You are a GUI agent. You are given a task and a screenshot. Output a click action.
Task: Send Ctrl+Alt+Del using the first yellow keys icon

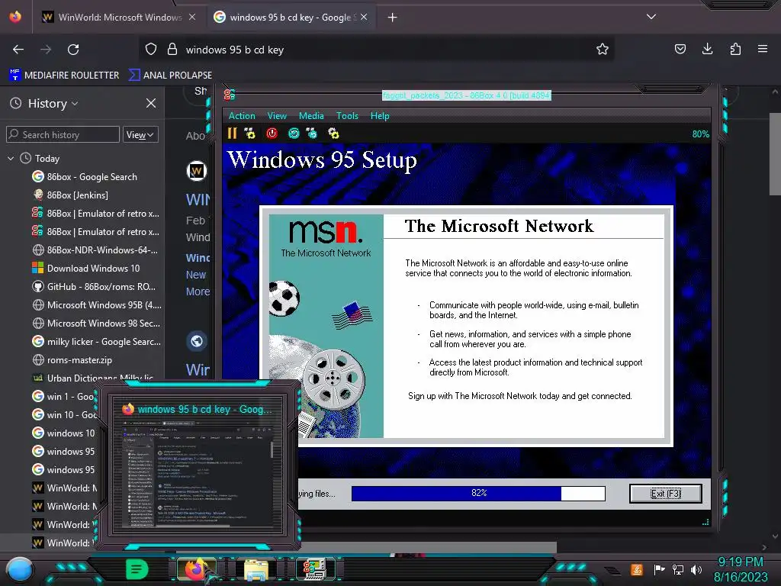[x=249, y=134]
